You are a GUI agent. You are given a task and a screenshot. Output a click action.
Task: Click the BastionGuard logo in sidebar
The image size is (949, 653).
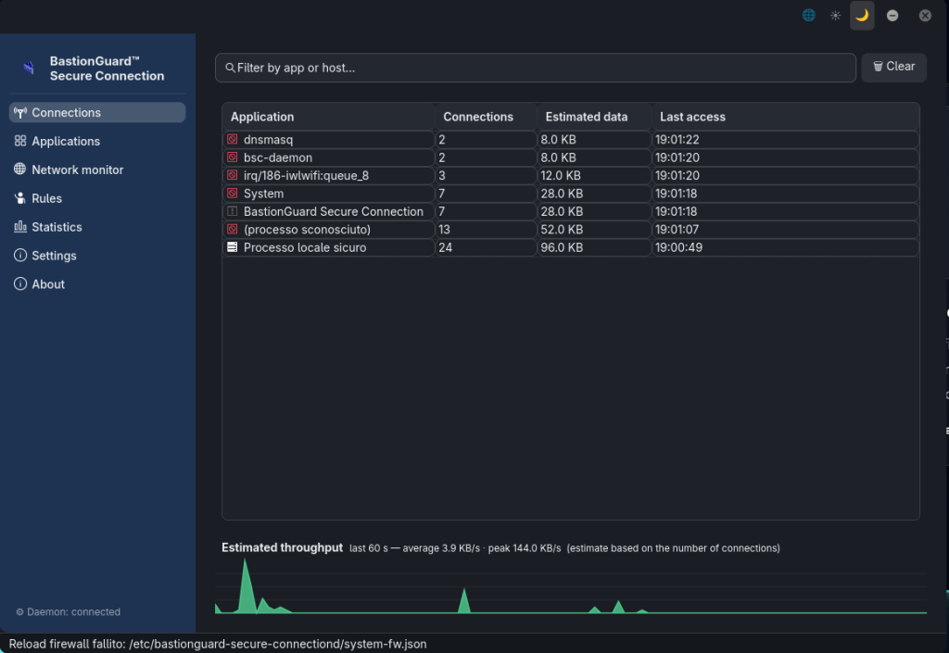coord(29,68)
